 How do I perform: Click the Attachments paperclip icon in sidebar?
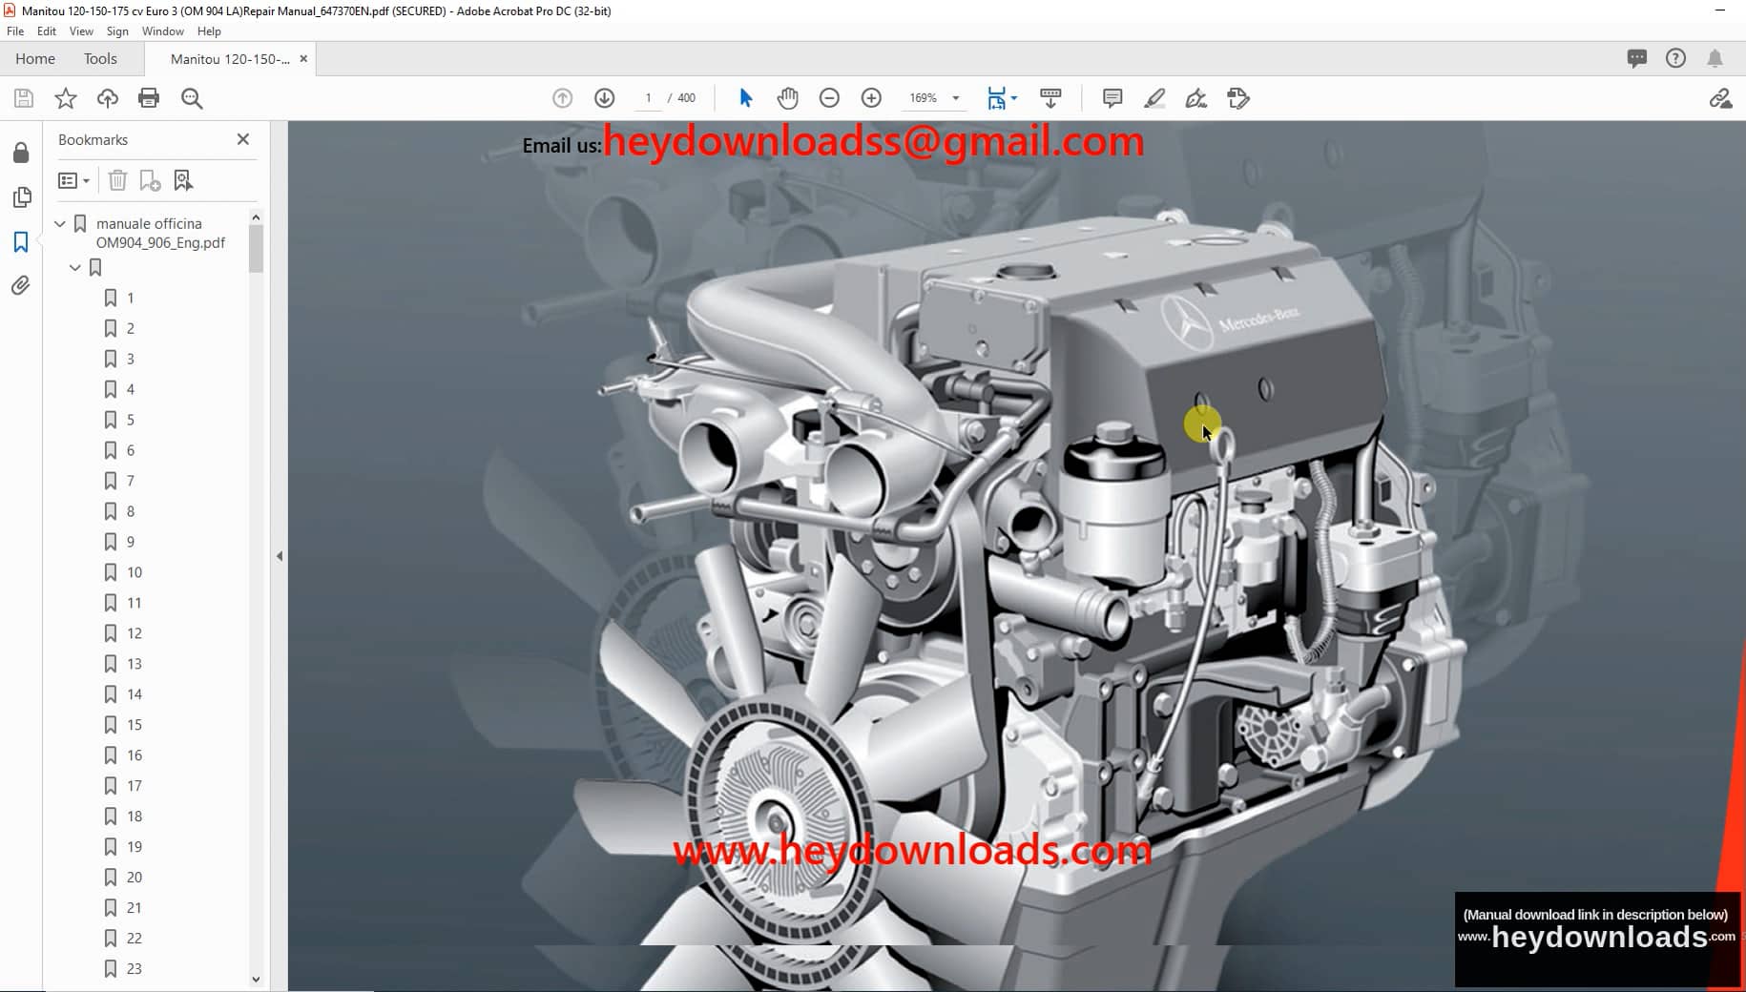tap(21, 285)
